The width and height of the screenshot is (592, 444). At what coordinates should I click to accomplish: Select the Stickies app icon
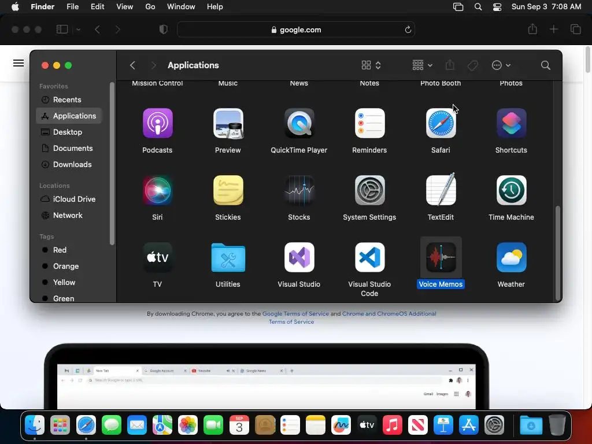[x=228, y=190]
